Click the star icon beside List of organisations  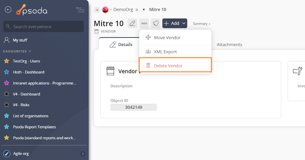(x=6, y=116)
